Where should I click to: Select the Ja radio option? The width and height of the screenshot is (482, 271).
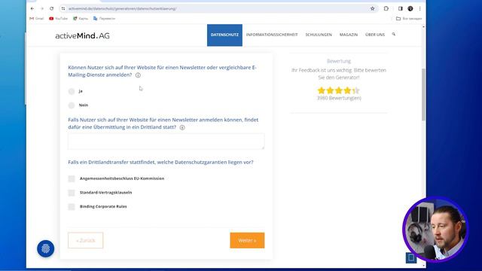point(72,91)
